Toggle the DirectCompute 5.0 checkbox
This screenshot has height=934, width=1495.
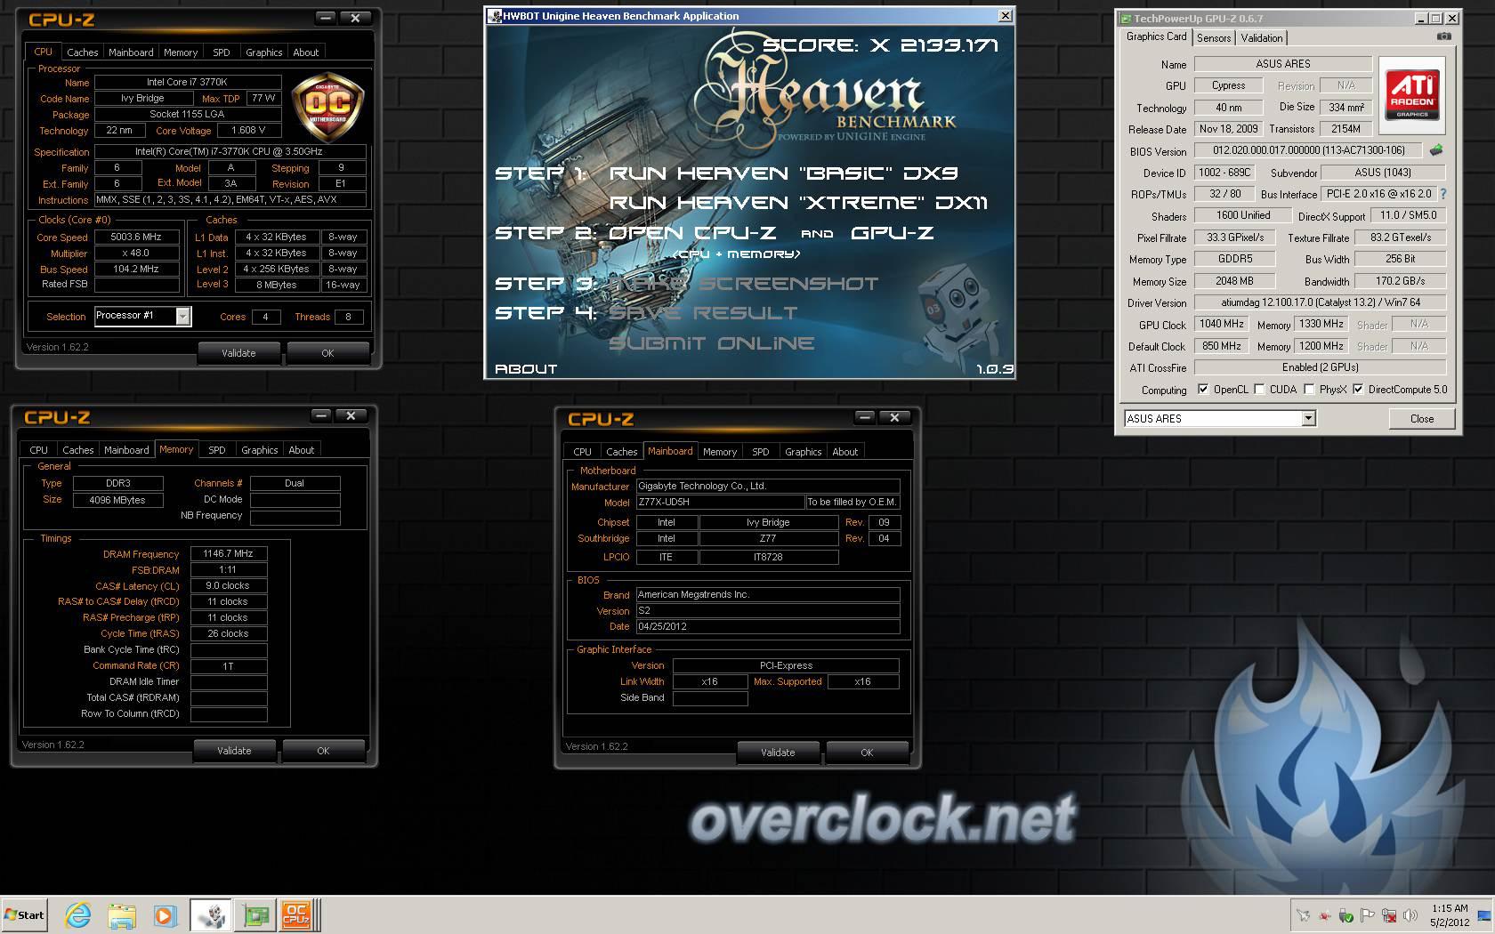click(1358, 389)
